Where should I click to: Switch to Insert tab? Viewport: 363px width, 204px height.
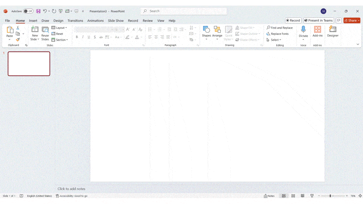33,20
